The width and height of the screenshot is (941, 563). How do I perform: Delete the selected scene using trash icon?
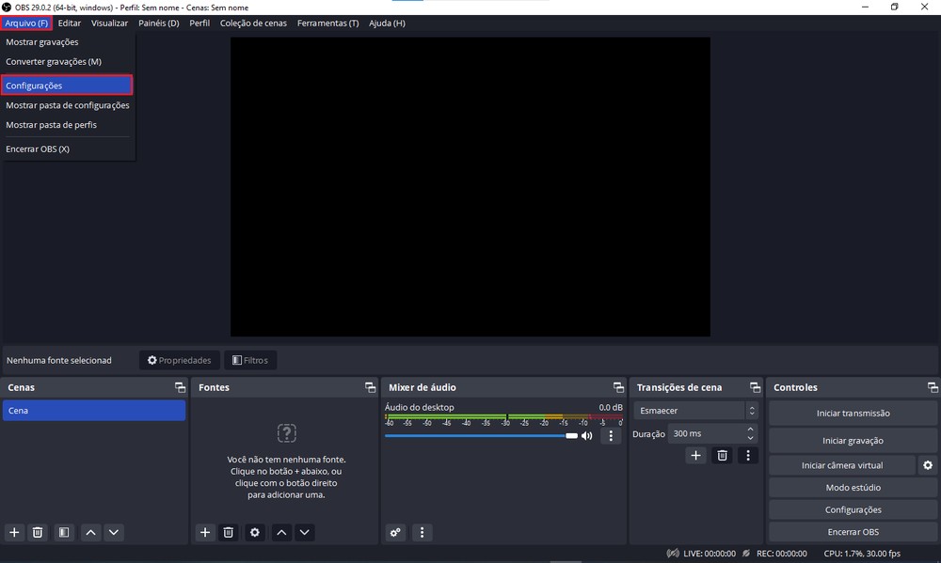coord(38,532)
